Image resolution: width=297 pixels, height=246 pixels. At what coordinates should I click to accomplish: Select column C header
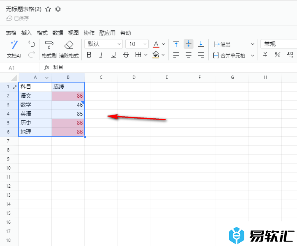(101, 78)
